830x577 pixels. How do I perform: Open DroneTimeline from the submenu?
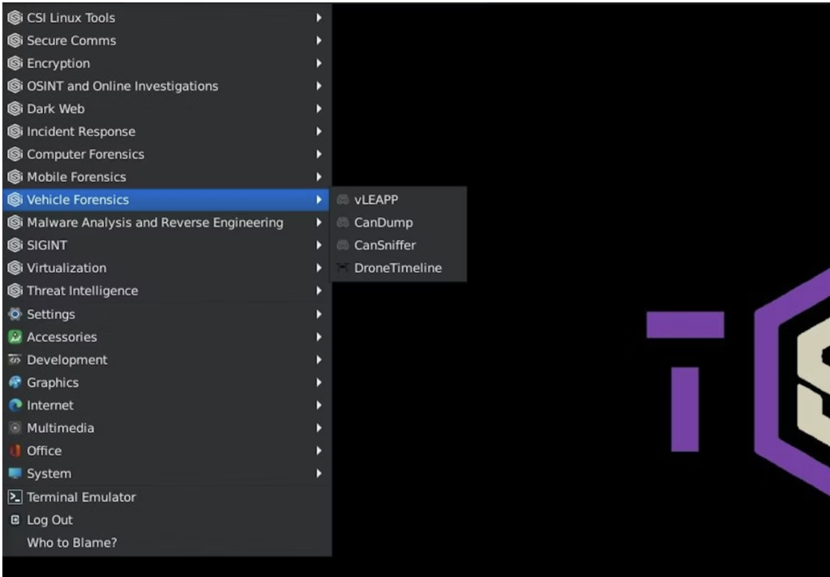click(x=399, y=268)
